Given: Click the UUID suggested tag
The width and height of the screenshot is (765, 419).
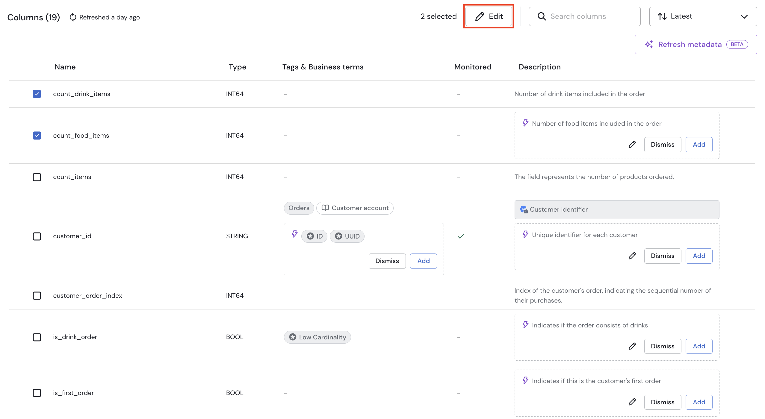Looking at the screenshot, I should (x=347, y=236).
